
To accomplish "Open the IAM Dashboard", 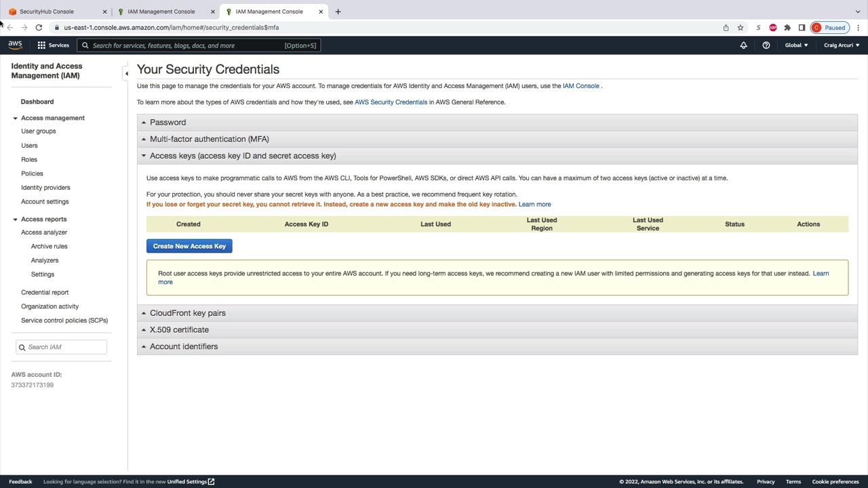I will coord(37,102).
